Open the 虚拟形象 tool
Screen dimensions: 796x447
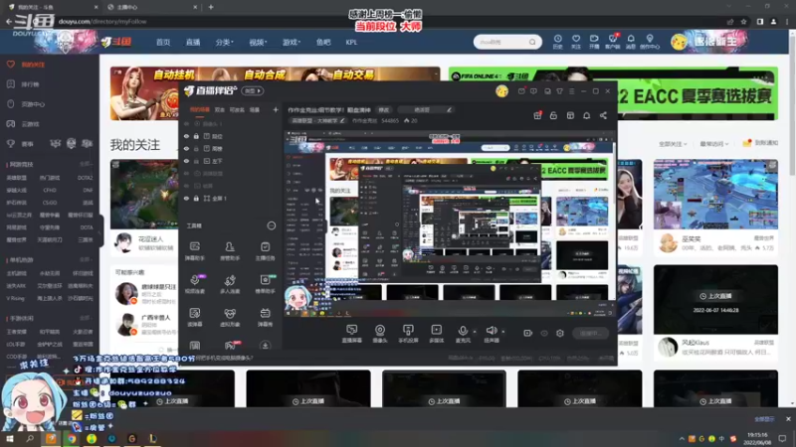[230, 317]
